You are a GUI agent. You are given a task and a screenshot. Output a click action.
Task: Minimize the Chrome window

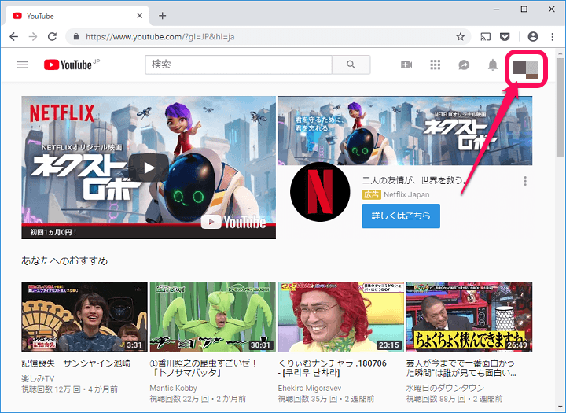click(497, 9)
